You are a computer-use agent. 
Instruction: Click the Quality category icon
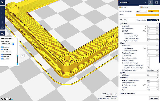(x=121, y=24)
